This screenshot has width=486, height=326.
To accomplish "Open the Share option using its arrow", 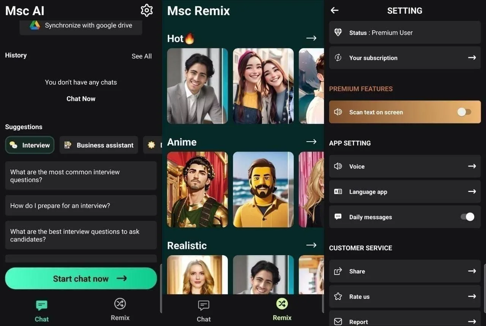I will tap(472, 271).
